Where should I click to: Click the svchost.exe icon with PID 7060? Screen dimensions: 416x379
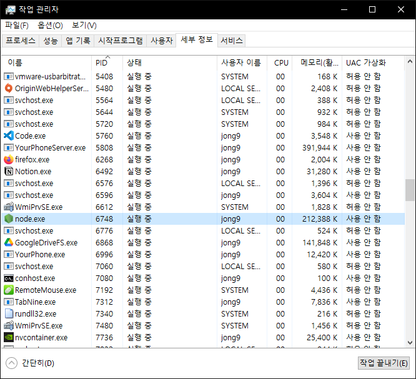pos(9,266)
